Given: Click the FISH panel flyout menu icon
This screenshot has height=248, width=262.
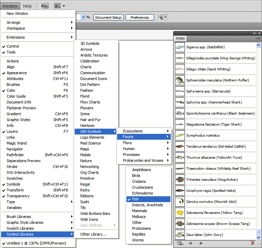Looking at the screenshot, I should tap(258, 38).
